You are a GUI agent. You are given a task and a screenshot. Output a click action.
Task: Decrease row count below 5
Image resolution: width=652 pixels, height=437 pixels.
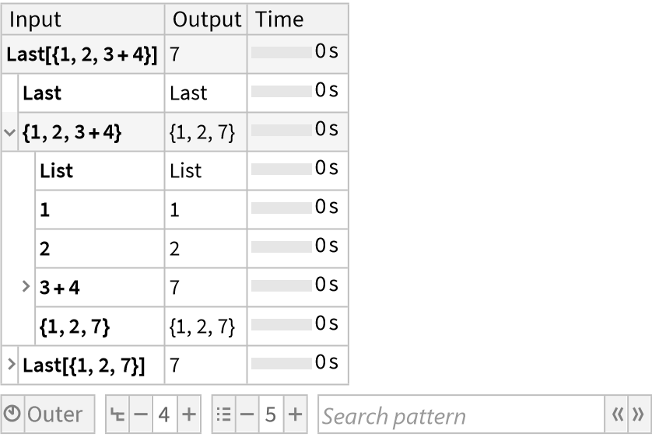click(x=244, y=414)
